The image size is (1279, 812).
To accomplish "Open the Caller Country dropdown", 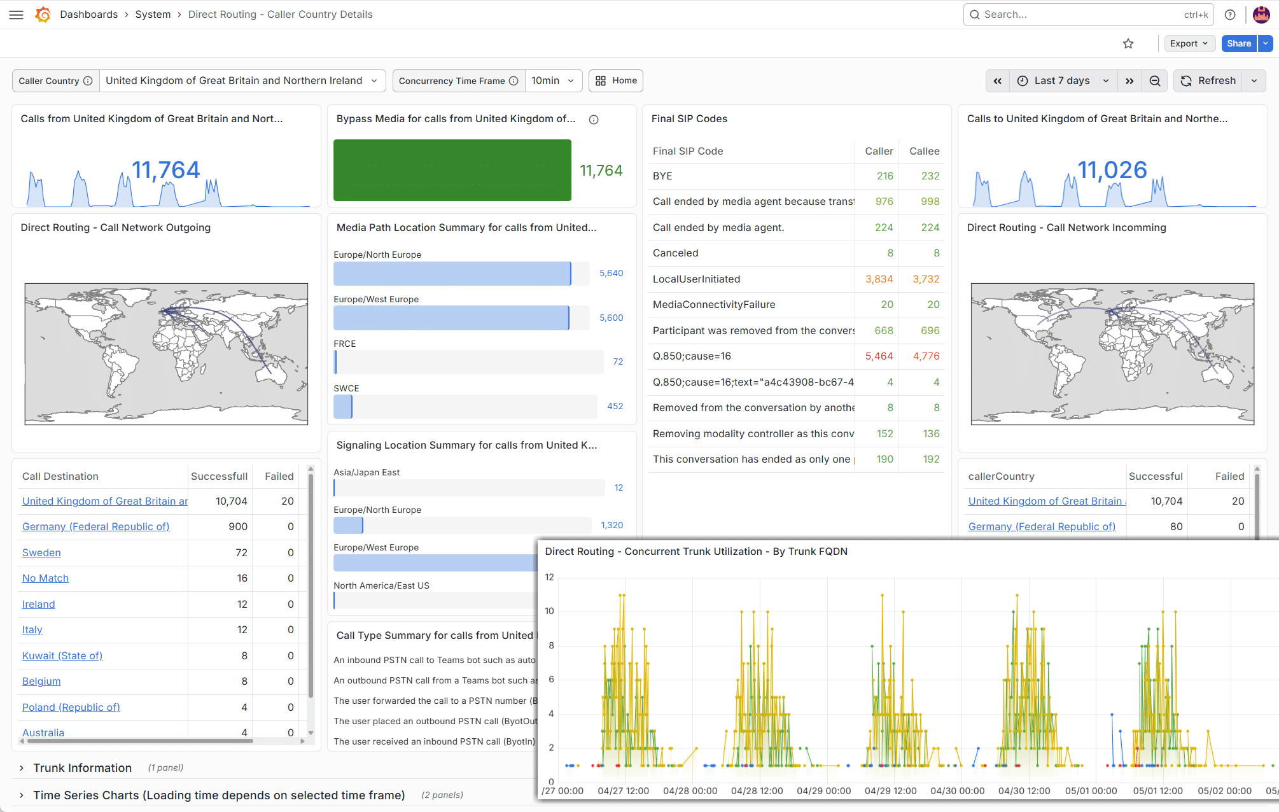I will click(242, 81).
